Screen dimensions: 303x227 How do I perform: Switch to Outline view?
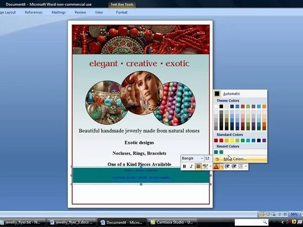pyautogui.click(x=279, y=214)
